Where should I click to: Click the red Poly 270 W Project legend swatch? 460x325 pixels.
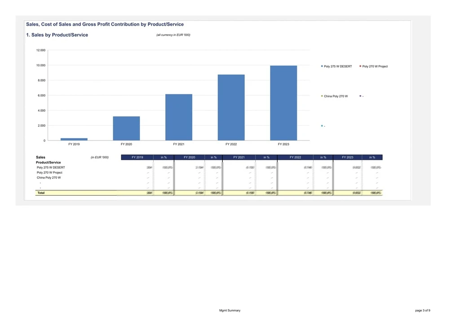pyautogui.click(x=360, y=66)
